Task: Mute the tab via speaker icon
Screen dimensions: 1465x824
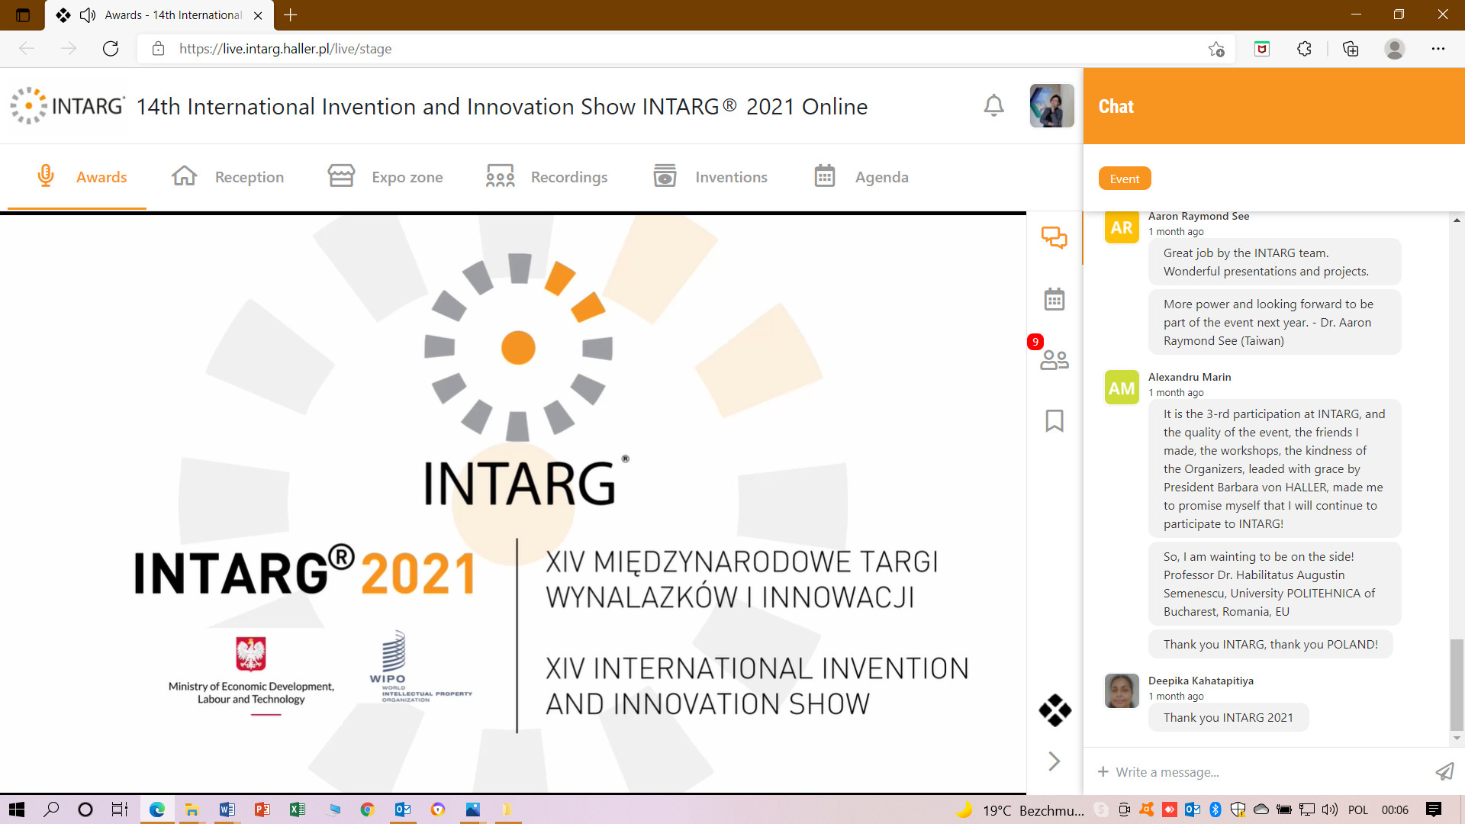Action: coord(88,15)
